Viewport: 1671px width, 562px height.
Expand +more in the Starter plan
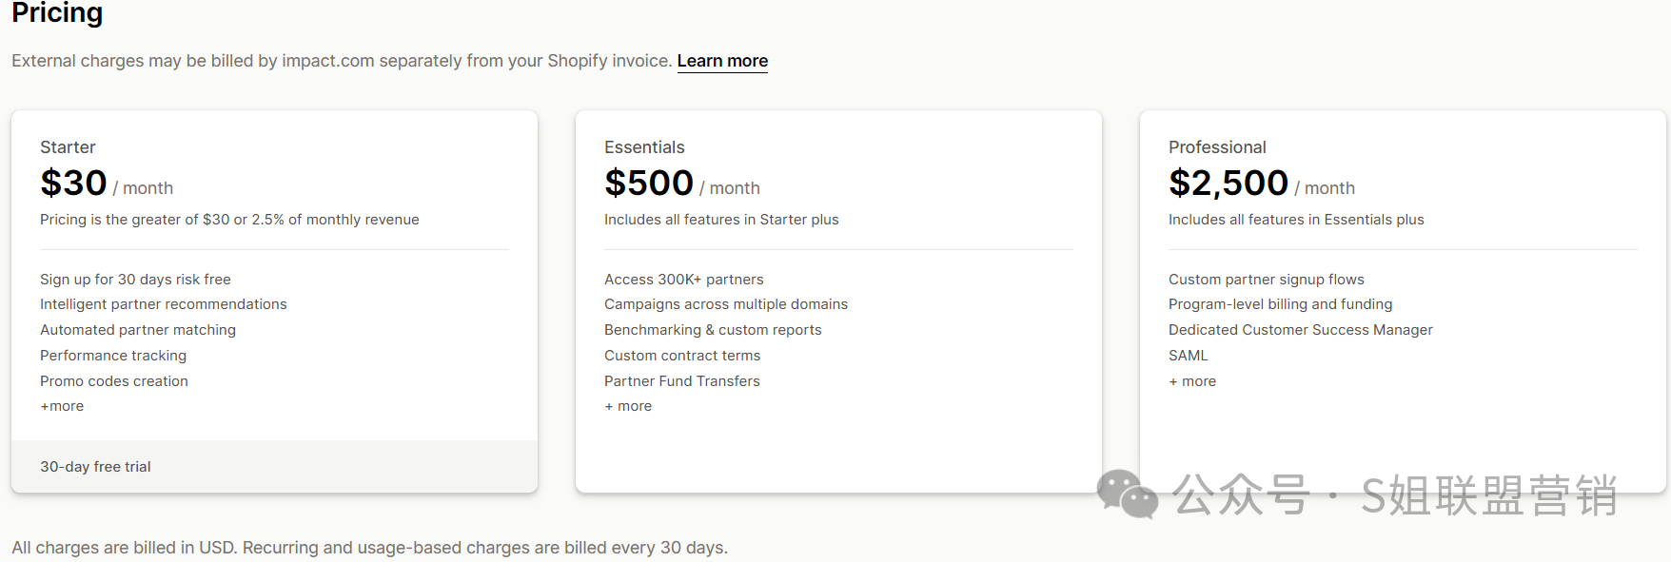(x=62, y=406)
